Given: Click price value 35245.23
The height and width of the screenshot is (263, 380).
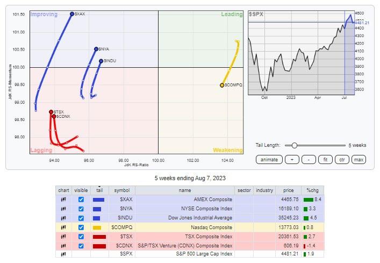Looking at the screenshot, I should point(289,218).
